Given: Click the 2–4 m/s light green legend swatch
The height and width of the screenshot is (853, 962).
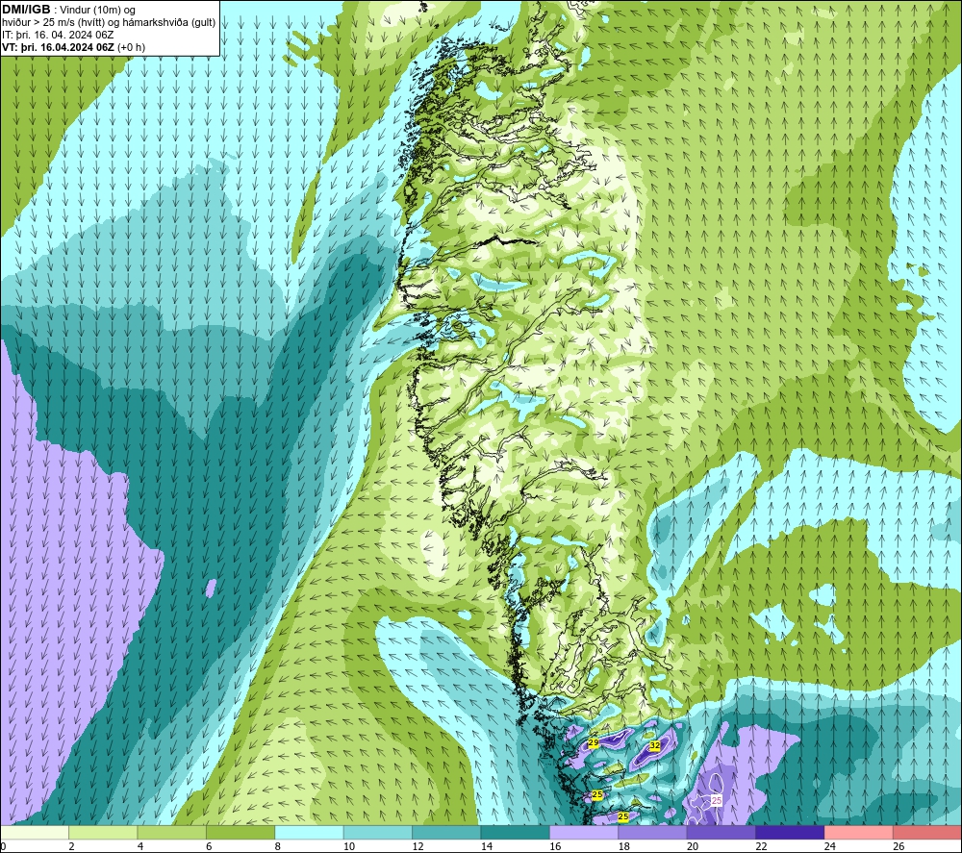Looking at the screenshot, I should coord(103,833).
